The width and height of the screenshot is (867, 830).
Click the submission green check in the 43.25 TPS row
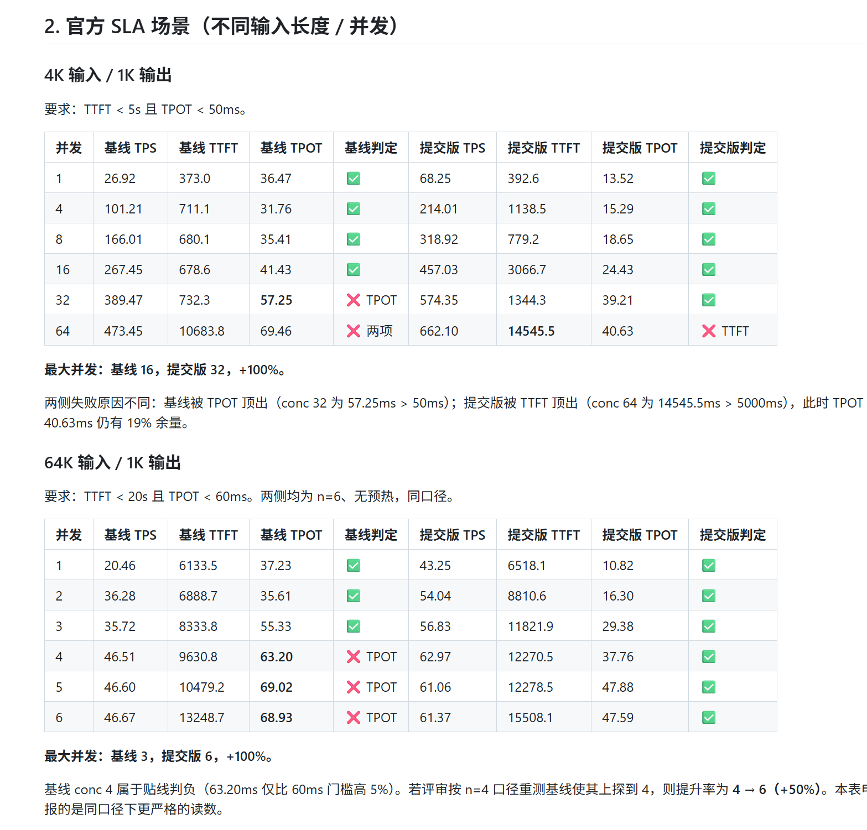[x=709, y=565]
